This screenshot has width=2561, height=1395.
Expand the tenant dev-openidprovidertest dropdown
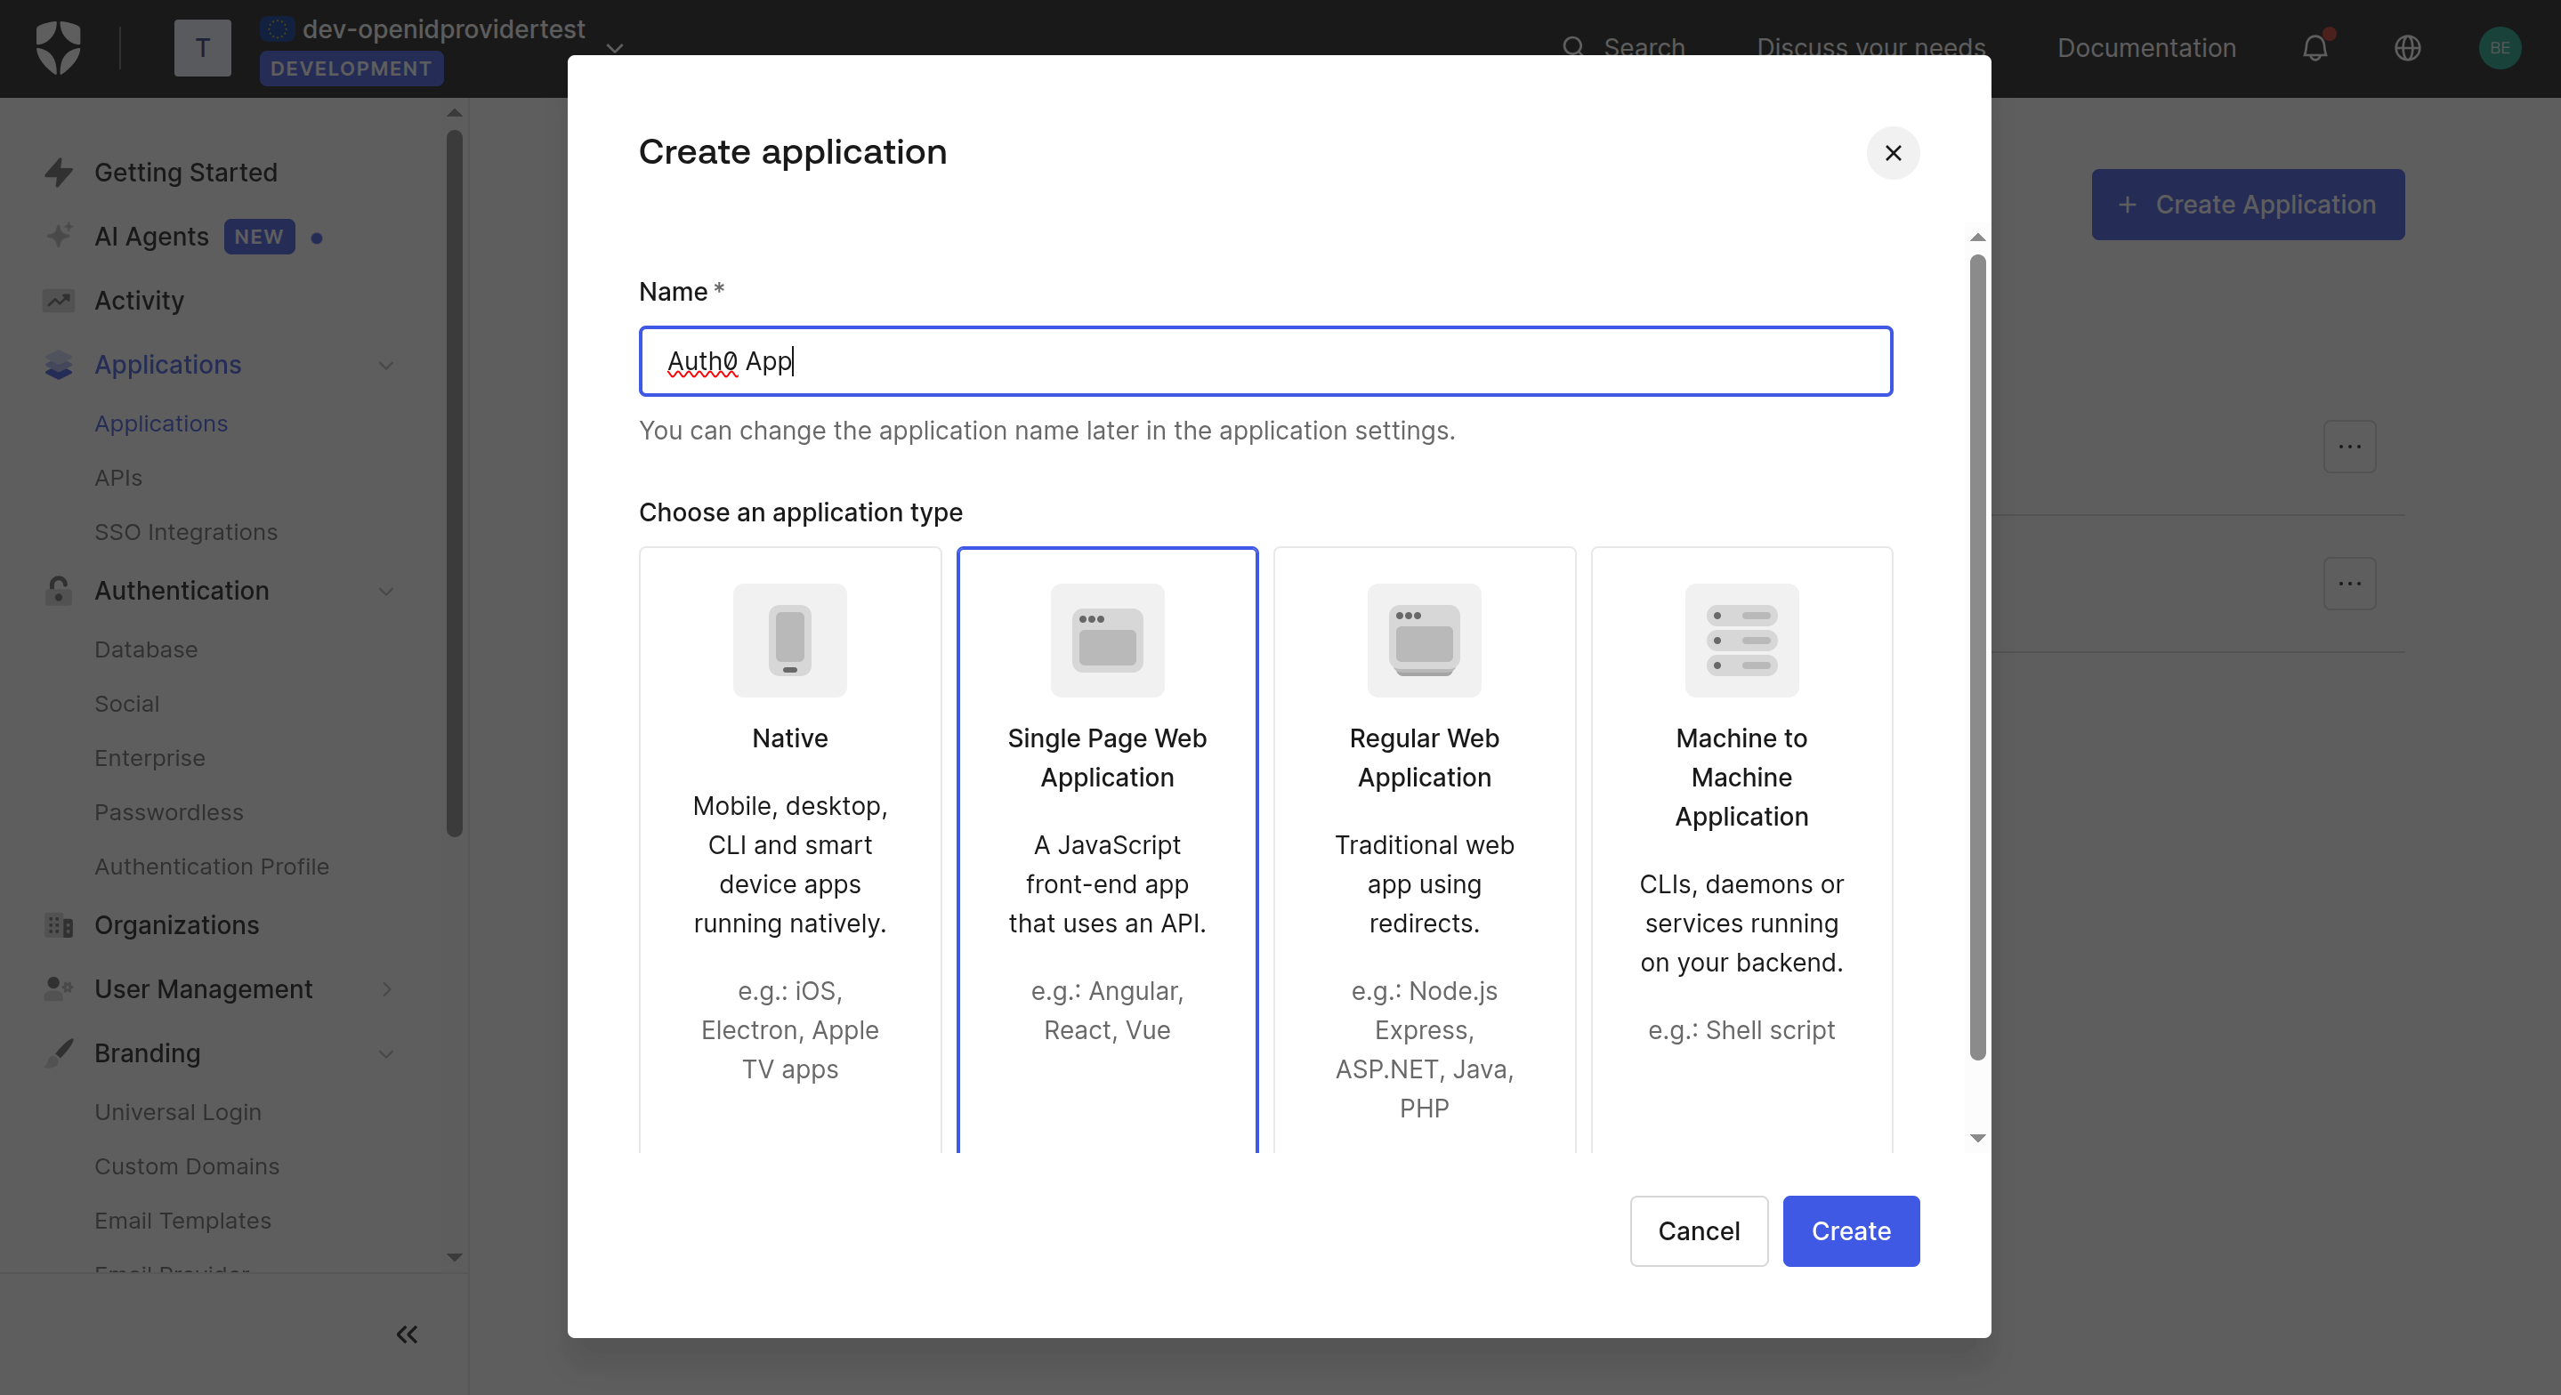pyautogui.click(x=616, y=48)
